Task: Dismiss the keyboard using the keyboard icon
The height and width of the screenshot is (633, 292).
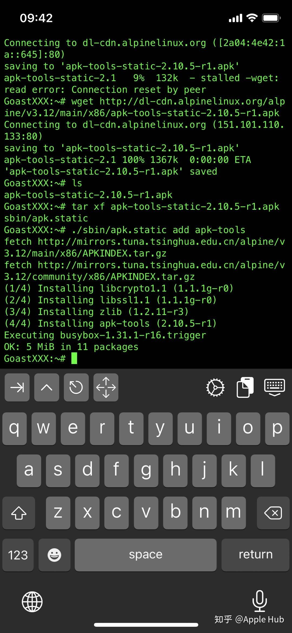Action: (274, 388)
